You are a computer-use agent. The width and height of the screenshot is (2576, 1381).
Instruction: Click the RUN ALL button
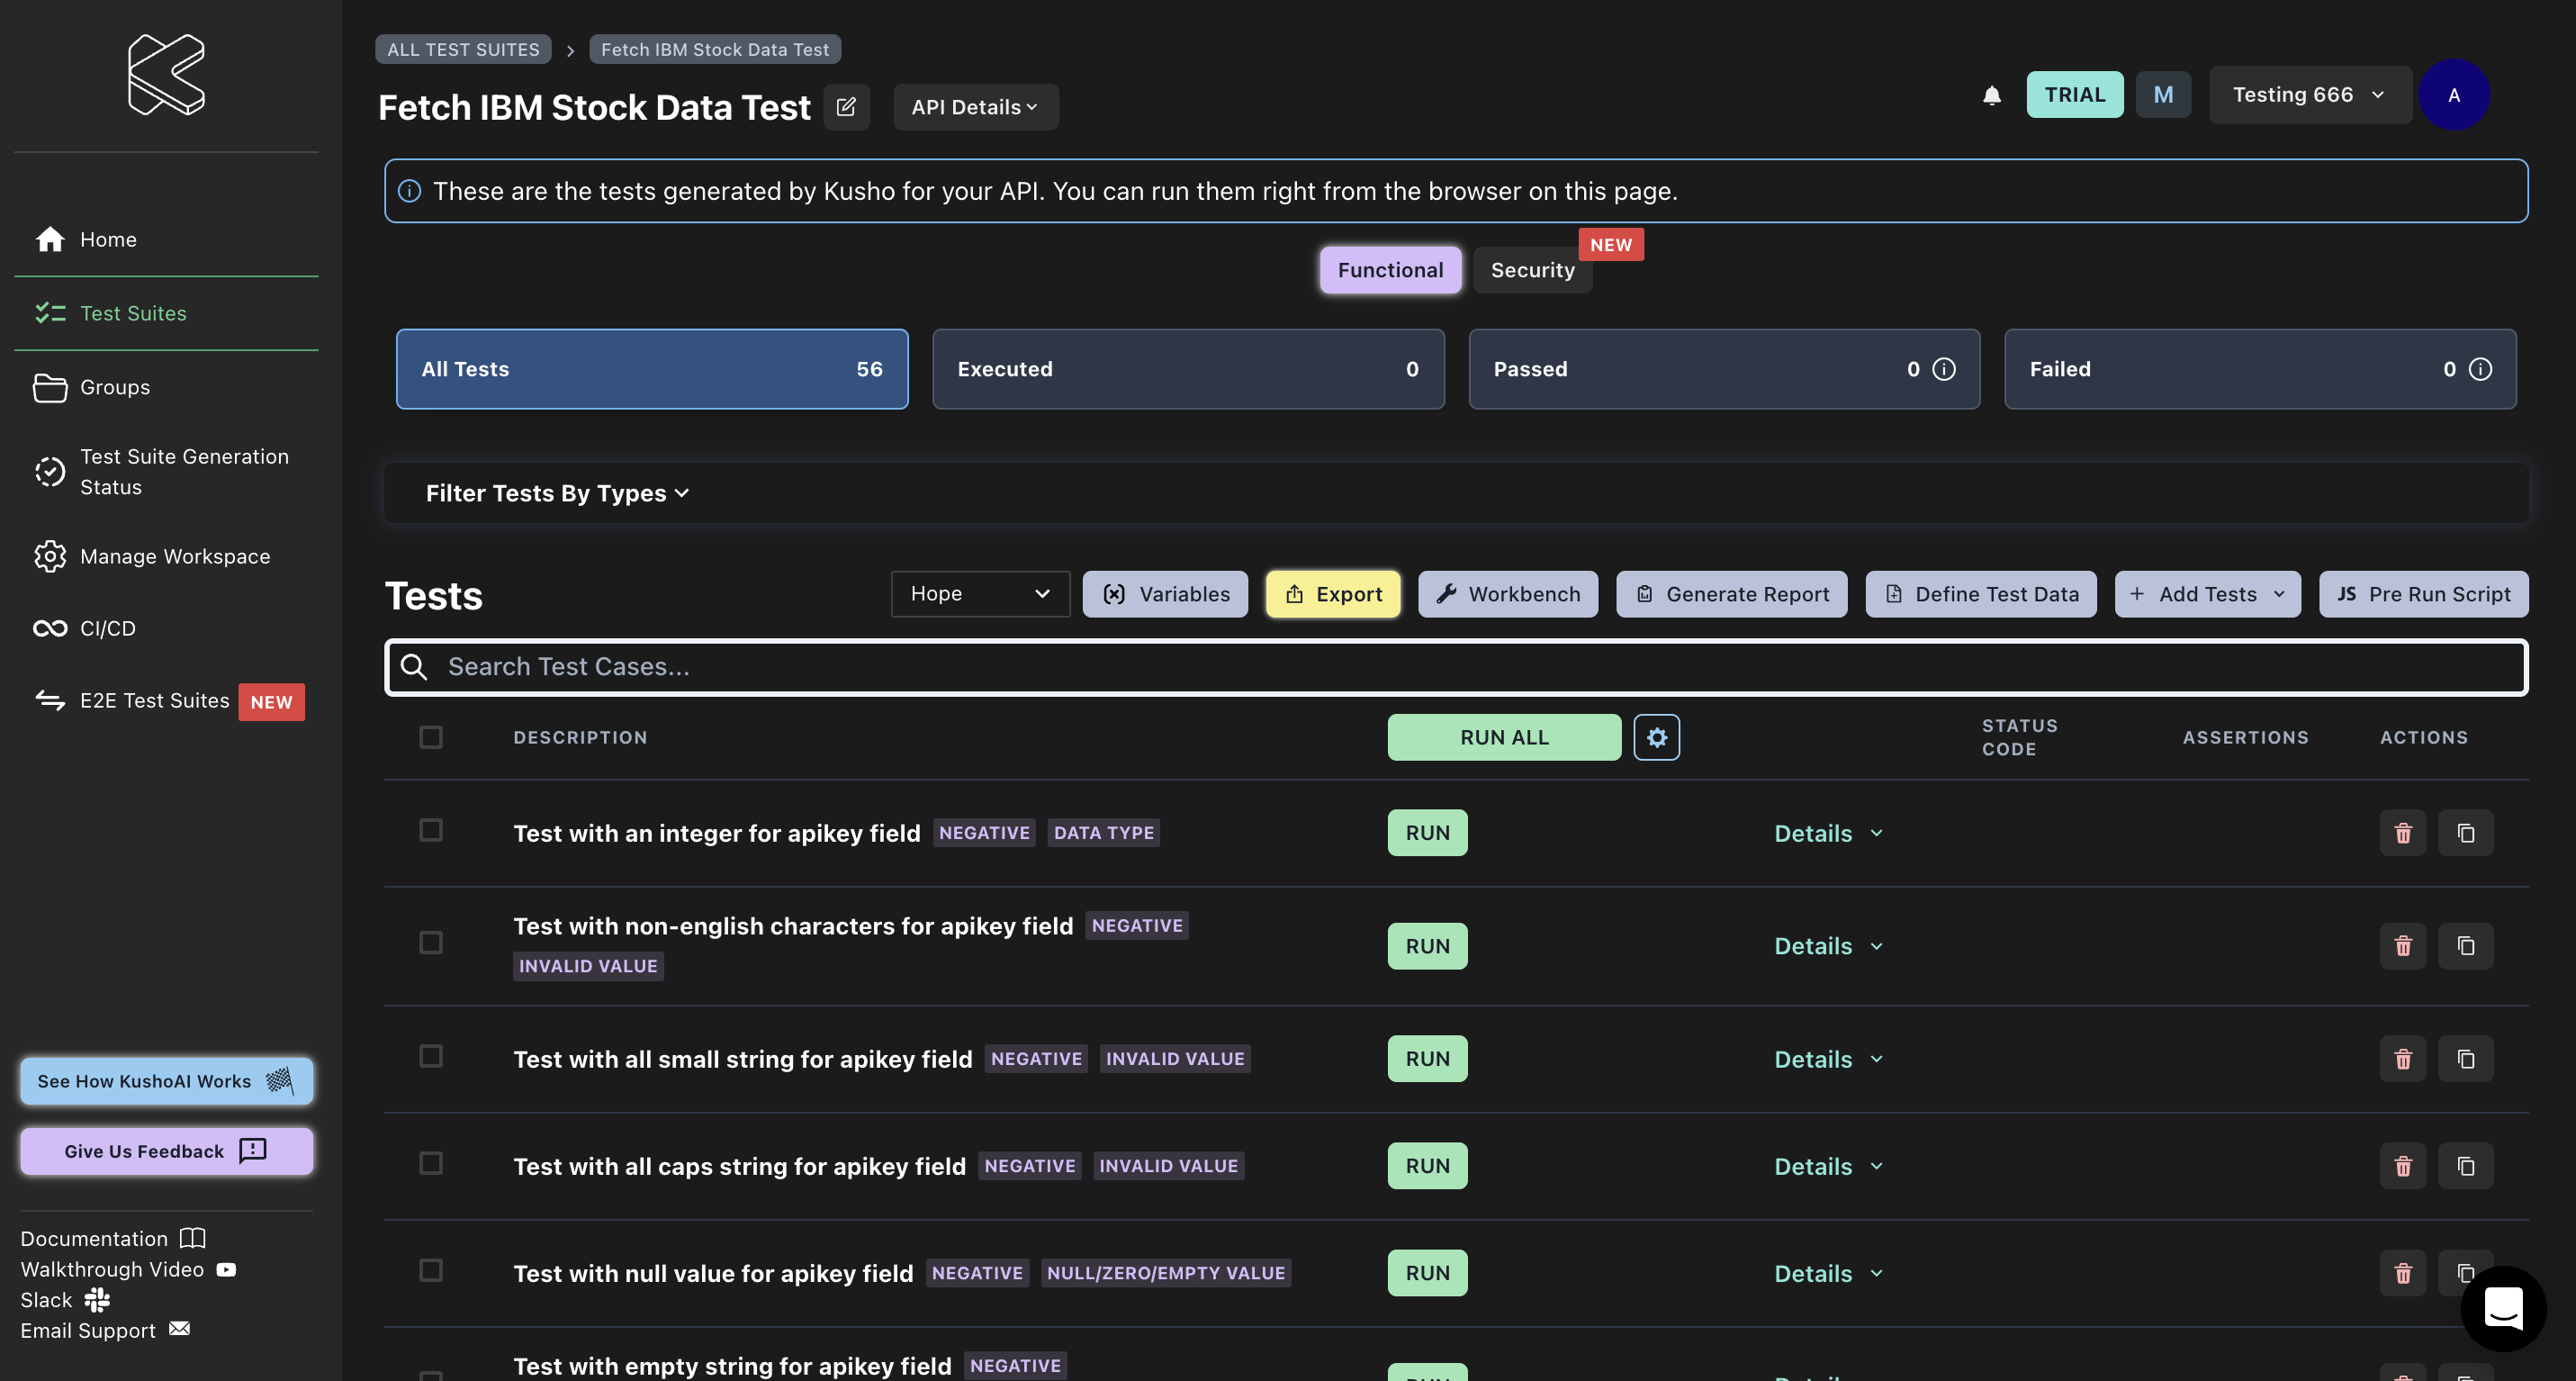coord(1503,737)
